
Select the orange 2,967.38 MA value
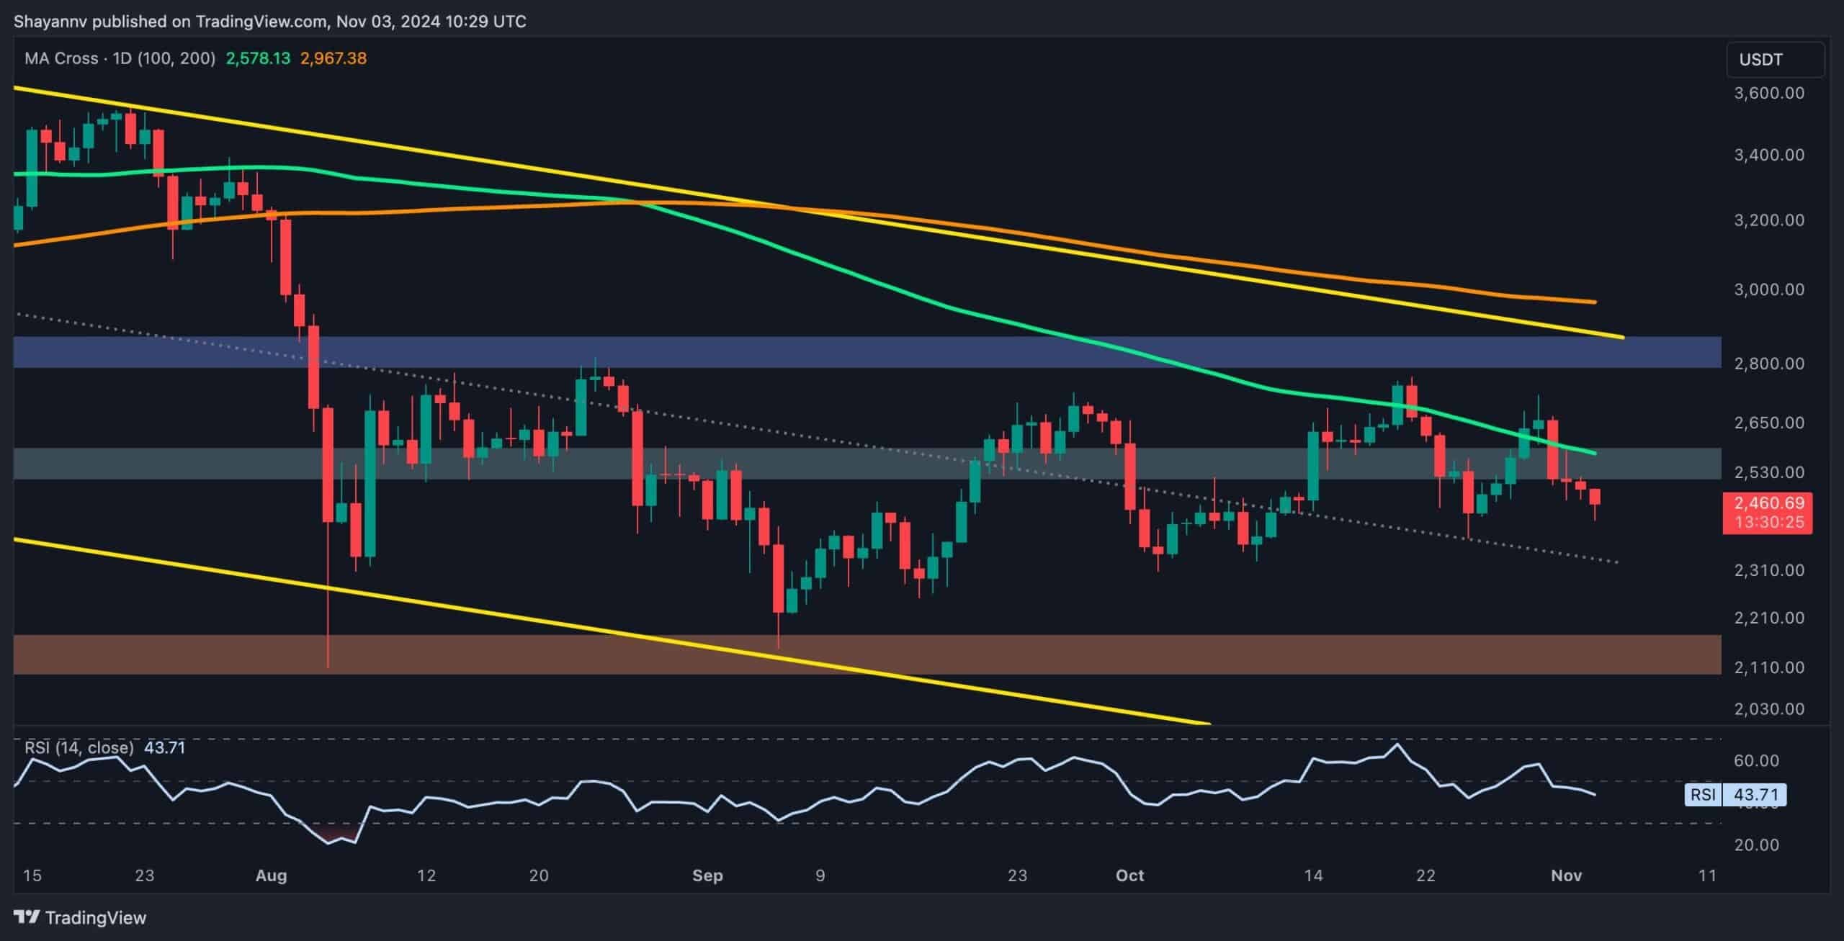pyautogui.click(x=333, y=58)
